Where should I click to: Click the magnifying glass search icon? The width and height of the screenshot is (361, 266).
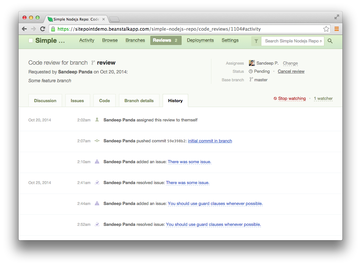(x=330, y=41)
